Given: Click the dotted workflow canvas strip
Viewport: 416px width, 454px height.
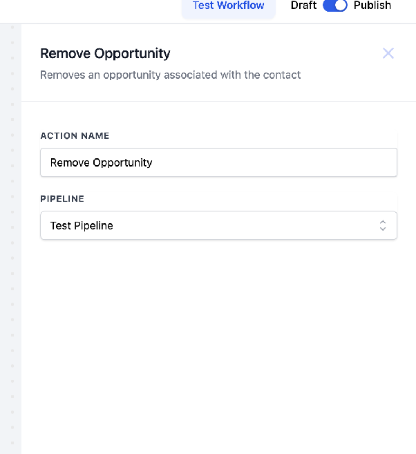Looking at the screenshot, I should (11, 239).
